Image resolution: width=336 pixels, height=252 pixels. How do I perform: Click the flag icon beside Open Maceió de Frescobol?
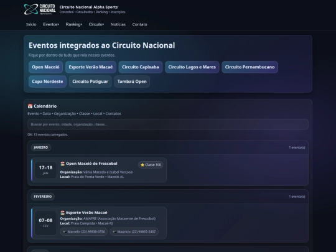pyautogui.click(x=63, y=164)
